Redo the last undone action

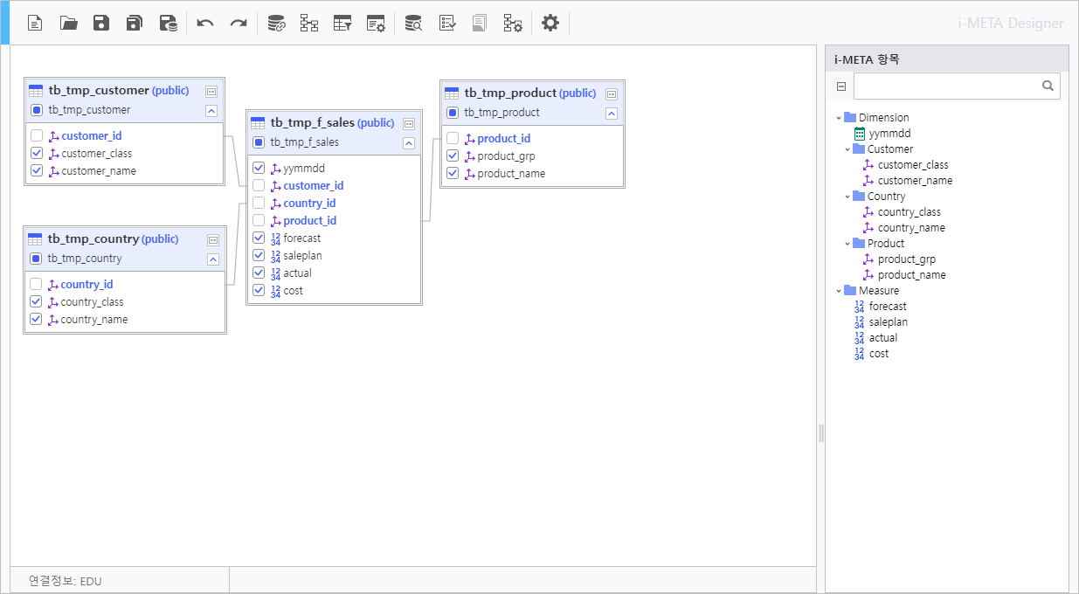[239, 24]
